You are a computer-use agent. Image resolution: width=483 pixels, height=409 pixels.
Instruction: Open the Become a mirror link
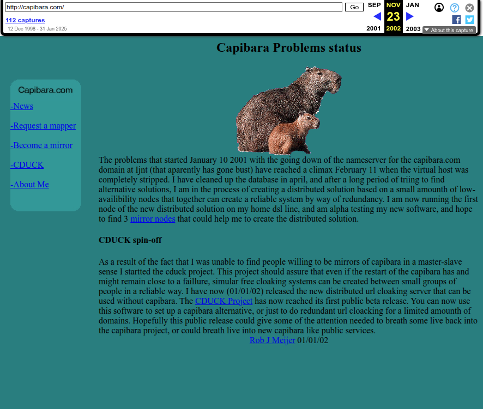[41, 145]
